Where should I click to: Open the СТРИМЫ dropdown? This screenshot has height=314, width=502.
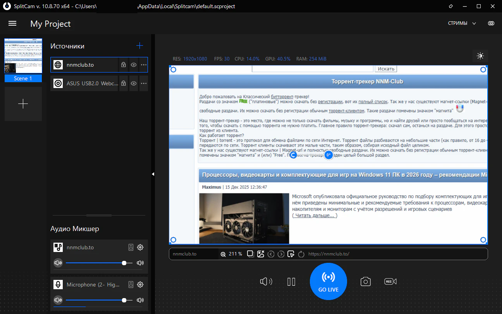pyautogui.click(x=462, y=23)
